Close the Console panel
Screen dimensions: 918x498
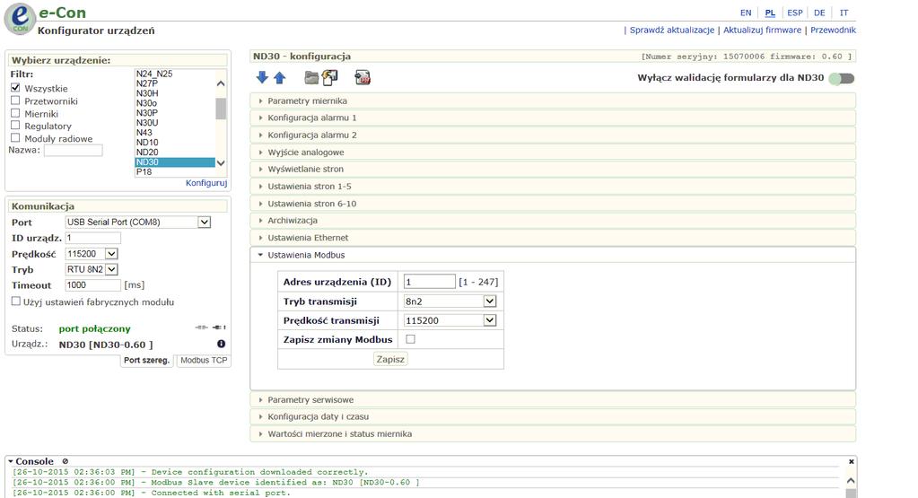(852, 462)
